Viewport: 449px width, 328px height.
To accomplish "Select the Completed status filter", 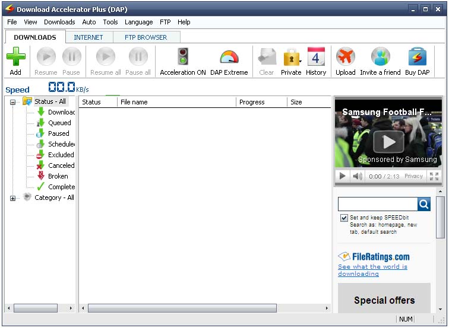I will coord(56,187).
